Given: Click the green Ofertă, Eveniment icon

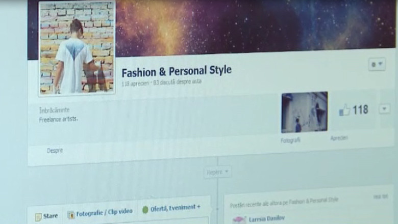Looking at the screenshot, I should click(x=145, y=209).
